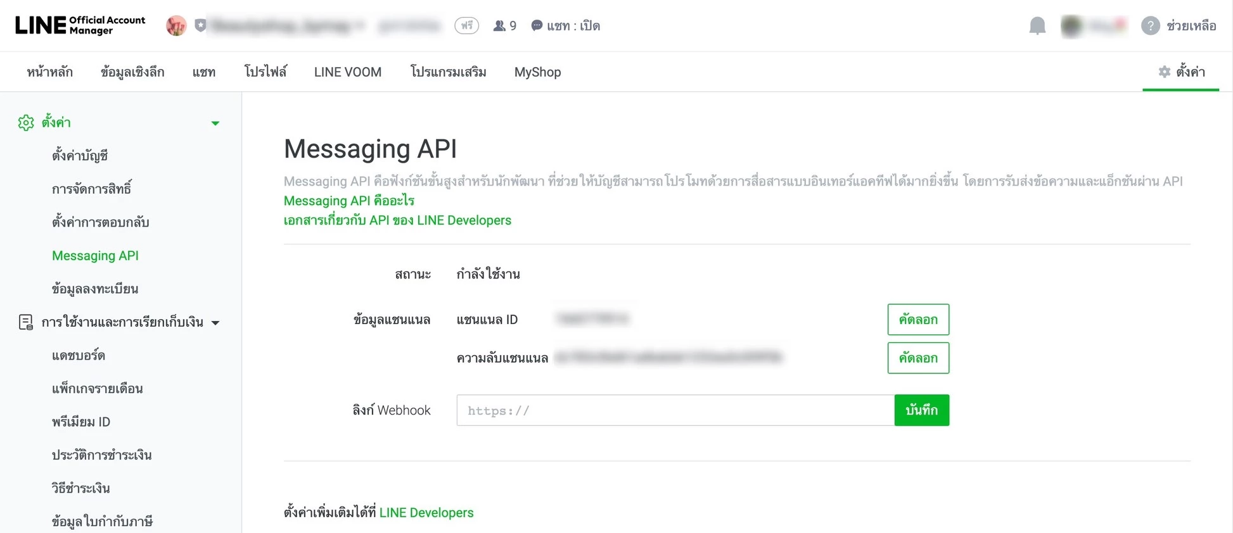The width and height of the screenshot is (1233, 533).
Task: Click the Messaging API คืออะไร link
Action: 349,201
